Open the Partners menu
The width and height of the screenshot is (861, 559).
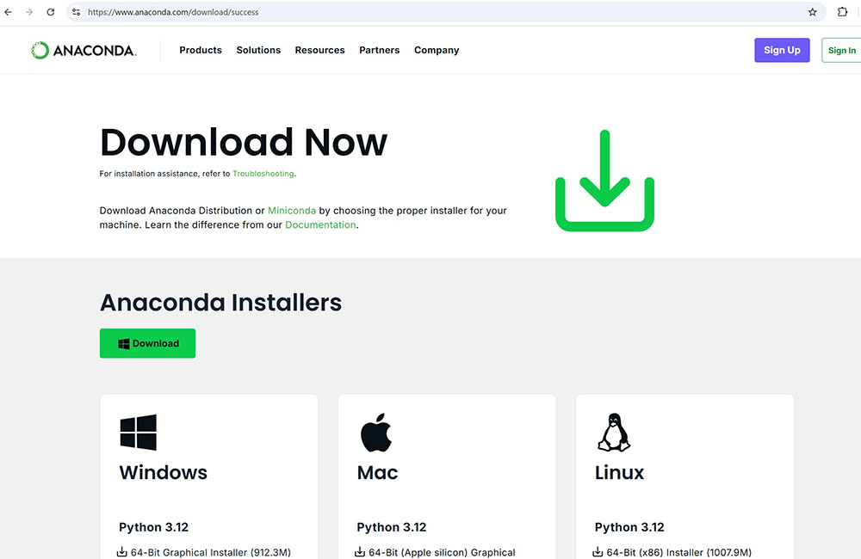(380, 50)
